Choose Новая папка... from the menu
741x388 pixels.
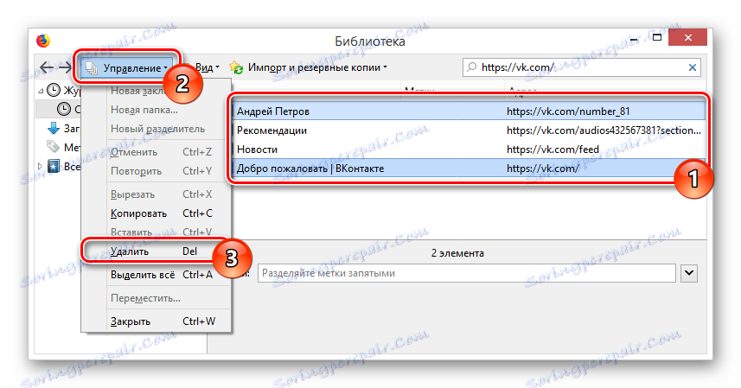tap(156, 110)
